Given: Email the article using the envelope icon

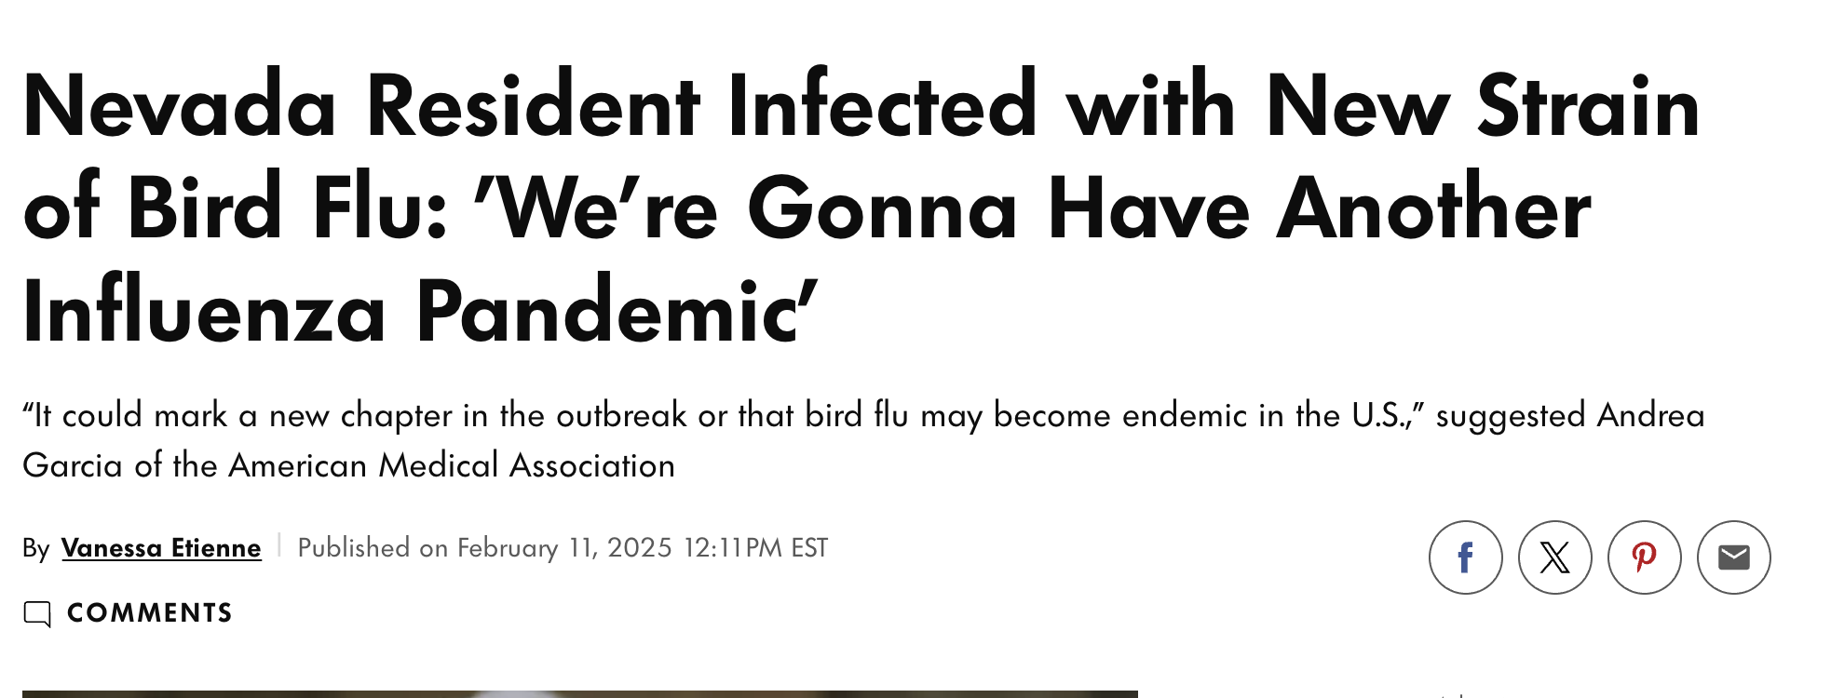Looking at the screenshot, I should click(x=1733, y=557).
